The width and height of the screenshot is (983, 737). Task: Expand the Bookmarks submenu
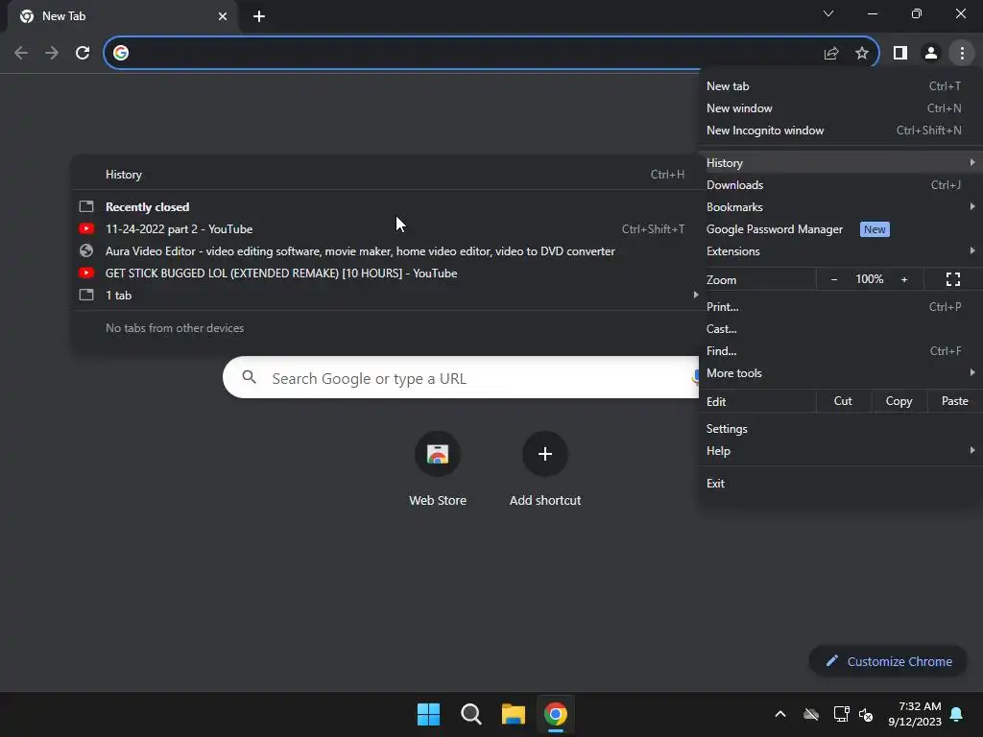coord(839,206)
